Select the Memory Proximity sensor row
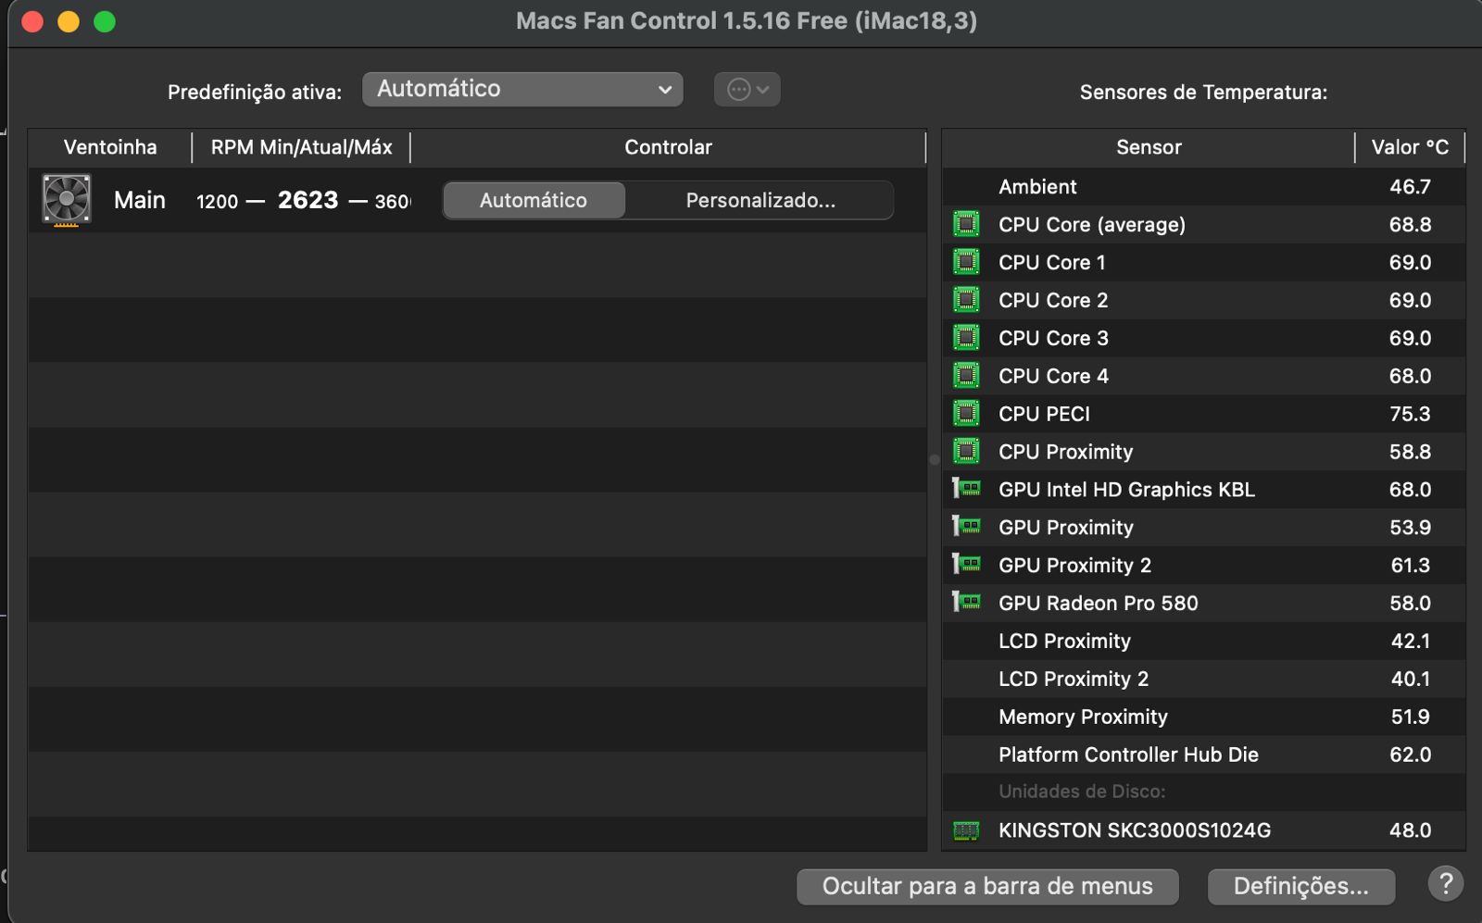The image size is (1482, 923). click(1204, 717)
